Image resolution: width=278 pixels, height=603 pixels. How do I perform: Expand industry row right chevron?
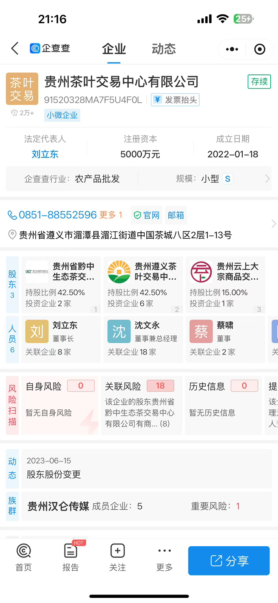(267, 179)
